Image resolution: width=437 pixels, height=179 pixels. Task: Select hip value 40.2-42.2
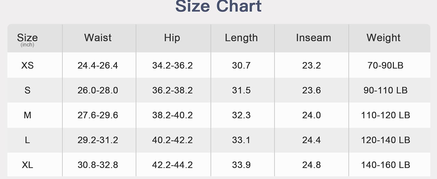point(172,140)
